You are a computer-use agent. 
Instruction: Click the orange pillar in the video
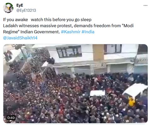(98, 52)
